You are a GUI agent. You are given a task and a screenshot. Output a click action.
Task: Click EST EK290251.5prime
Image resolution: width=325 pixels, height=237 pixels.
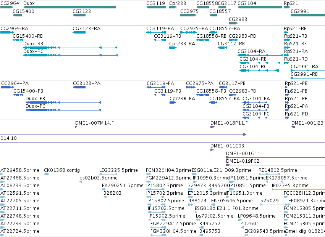pos(123,186)
